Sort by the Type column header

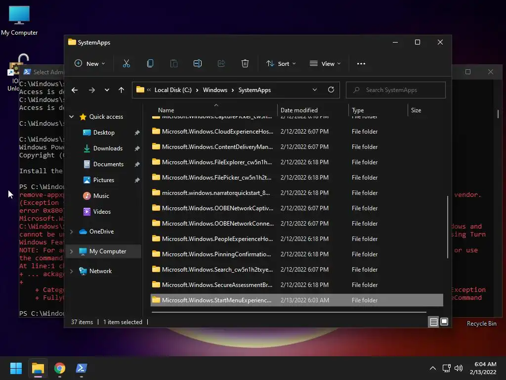pos(378,110)
